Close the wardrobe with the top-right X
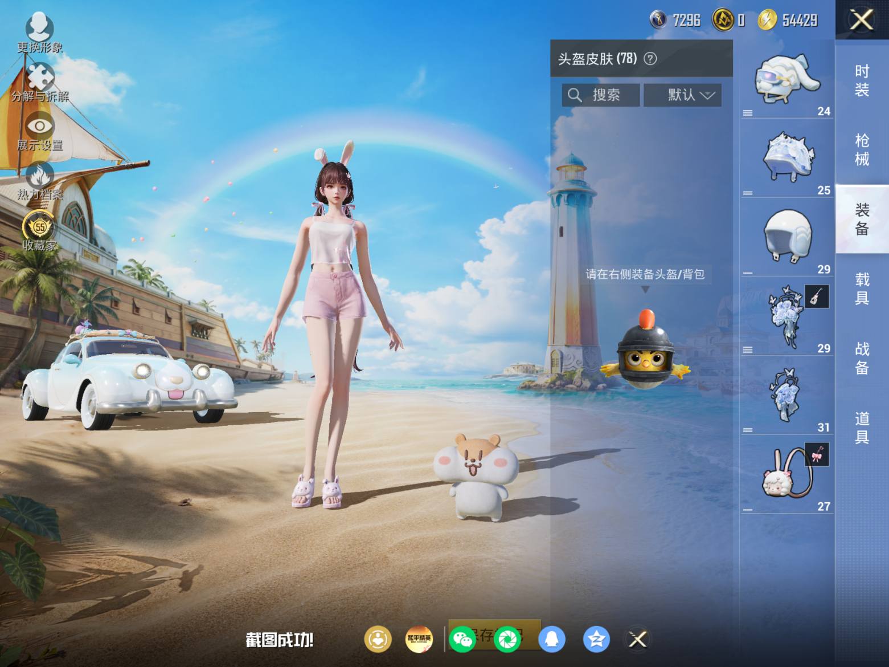This screenshot has height=667, width=889. (x=862, y=20)
